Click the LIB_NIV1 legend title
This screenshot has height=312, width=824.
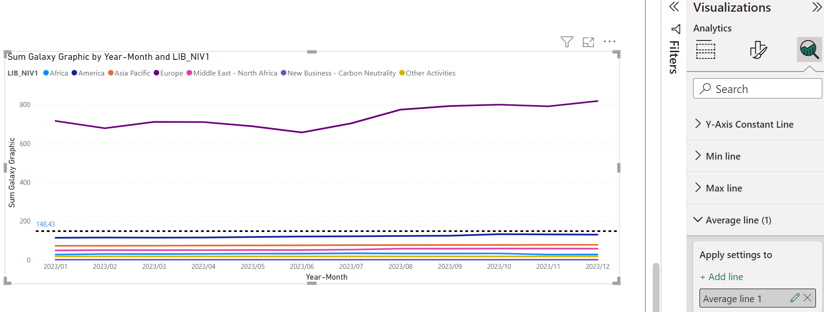coord(23,73)
